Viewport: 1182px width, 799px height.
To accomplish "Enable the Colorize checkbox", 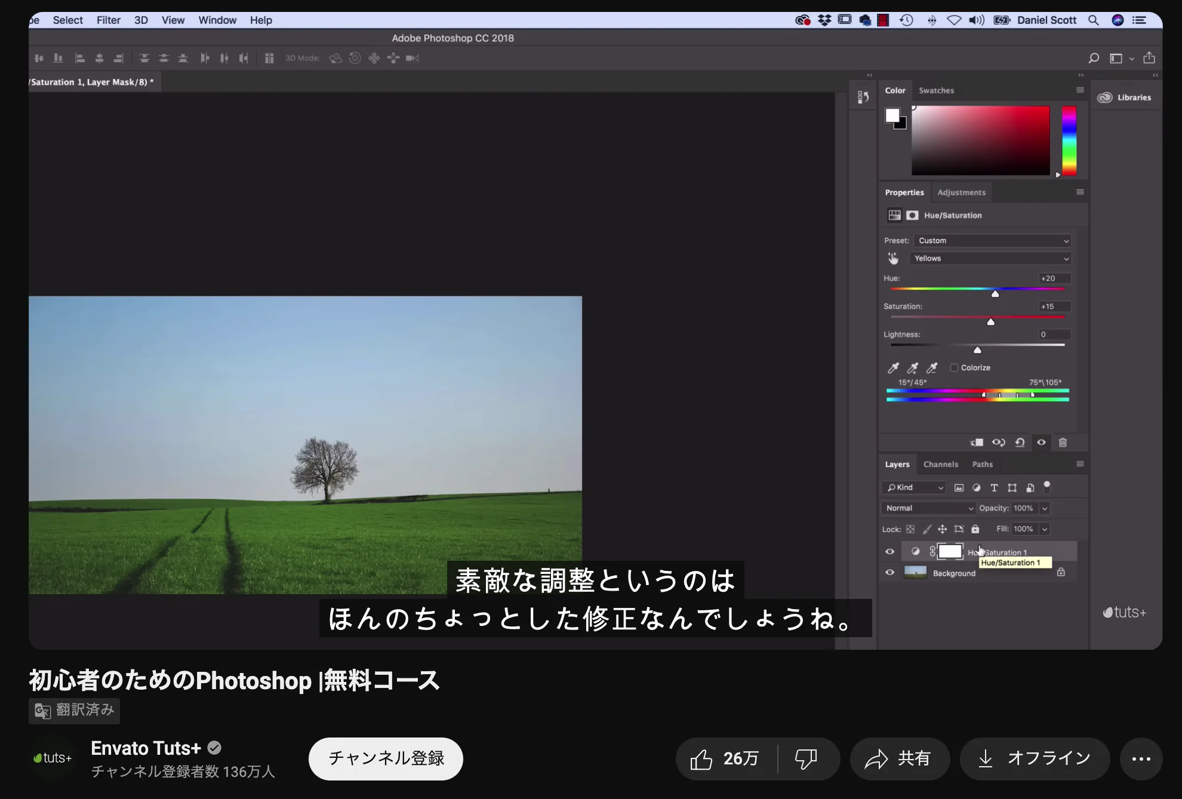I will pos(954,368).
